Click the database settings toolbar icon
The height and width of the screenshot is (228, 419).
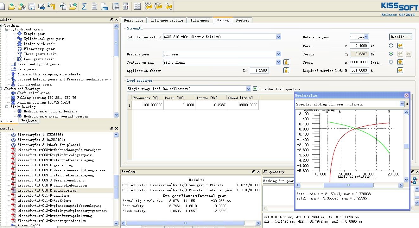pos(116,6)
